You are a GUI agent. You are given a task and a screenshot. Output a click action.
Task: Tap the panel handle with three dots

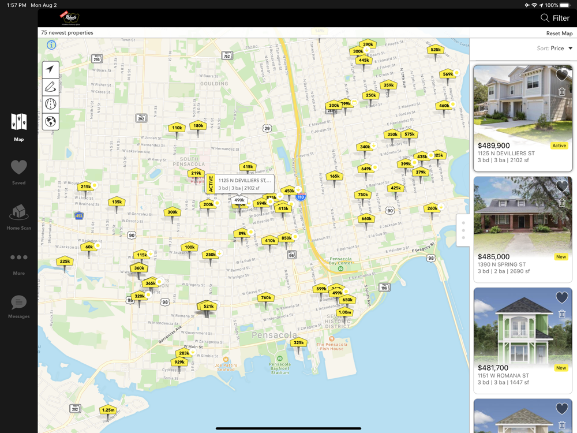click(x=463, y=230)
